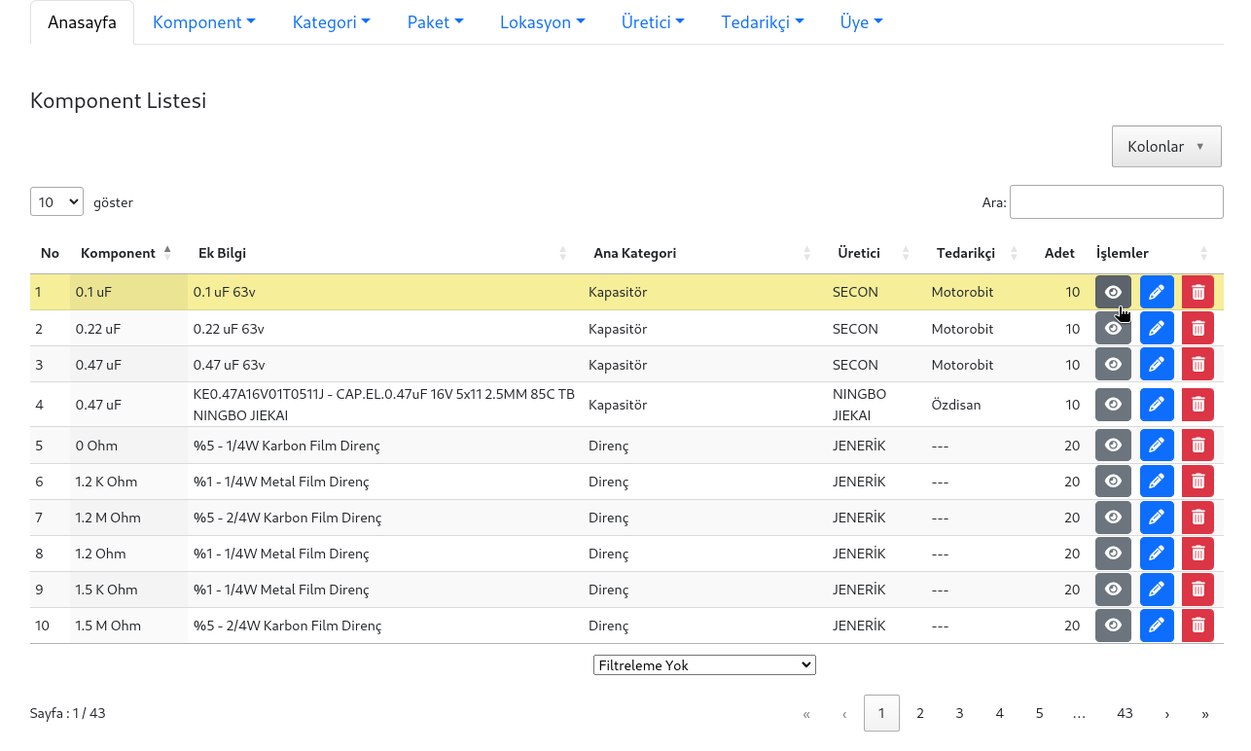Jump to page 43
The image size is (1251, 751).
(x=1125, y=713)
